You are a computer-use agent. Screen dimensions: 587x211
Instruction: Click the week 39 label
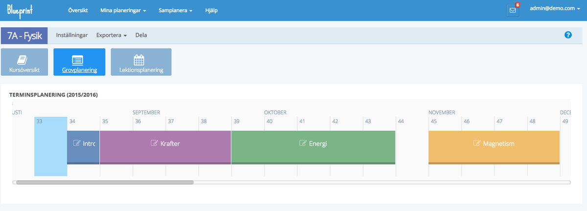point(237,122)
